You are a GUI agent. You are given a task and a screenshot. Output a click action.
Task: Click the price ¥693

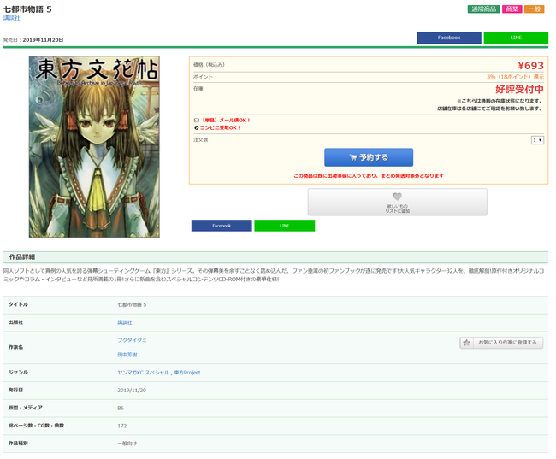click(530, 66)
